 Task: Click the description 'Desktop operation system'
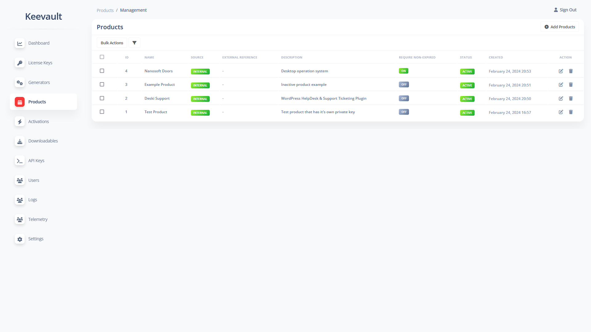(305, 71)
